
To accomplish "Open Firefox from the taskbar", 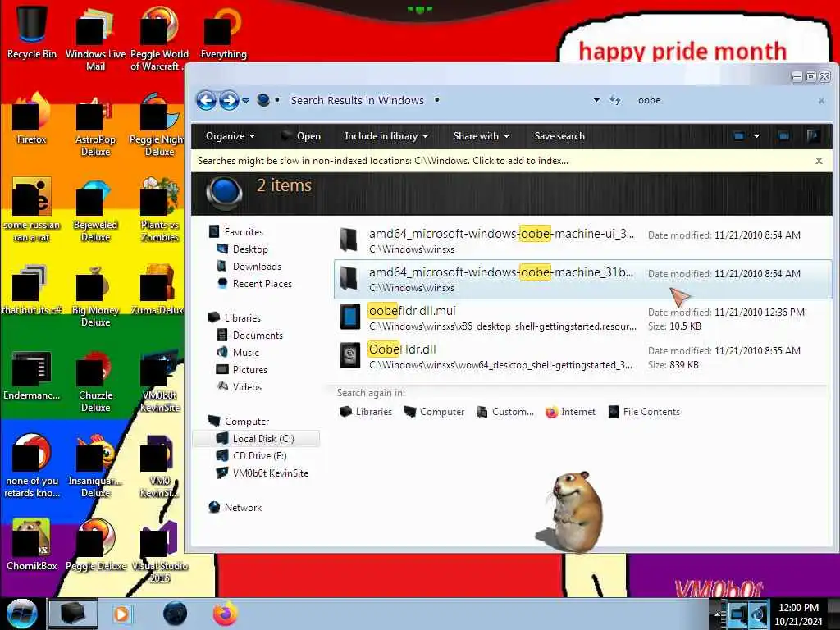I will pos(226,614).
